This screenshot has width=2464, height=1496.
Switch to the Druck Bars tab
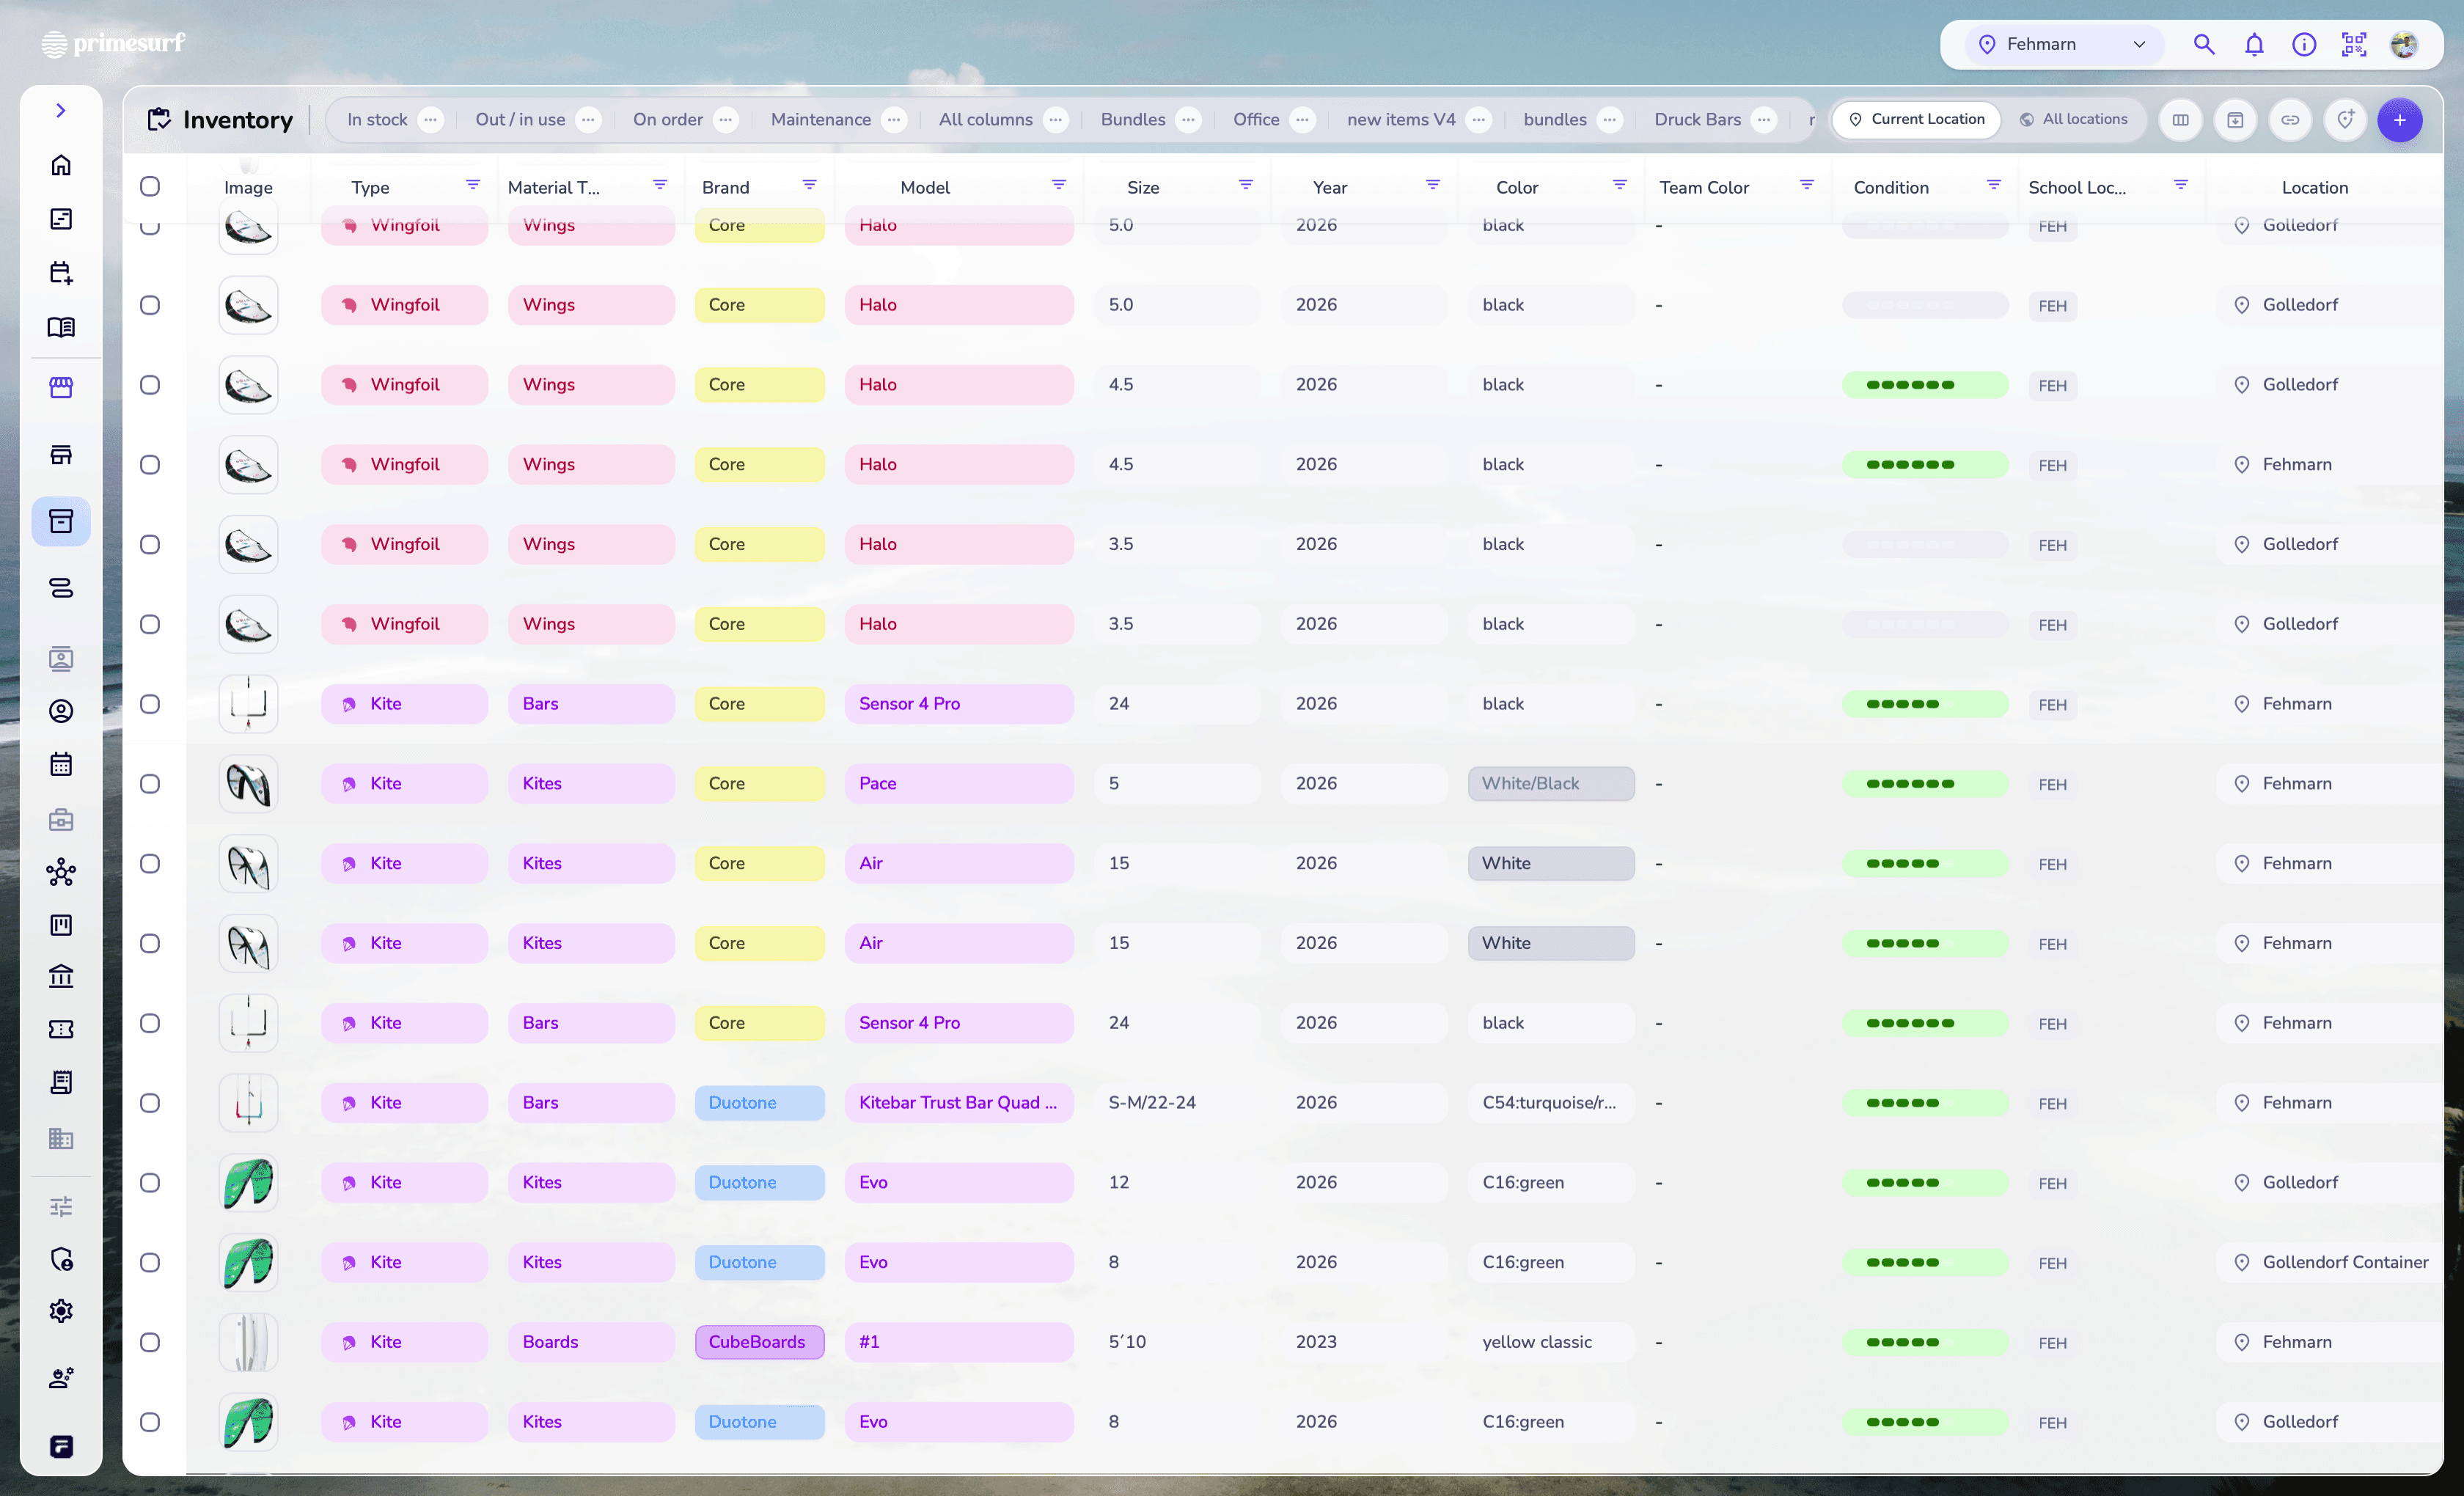[x=1698, y=120]
